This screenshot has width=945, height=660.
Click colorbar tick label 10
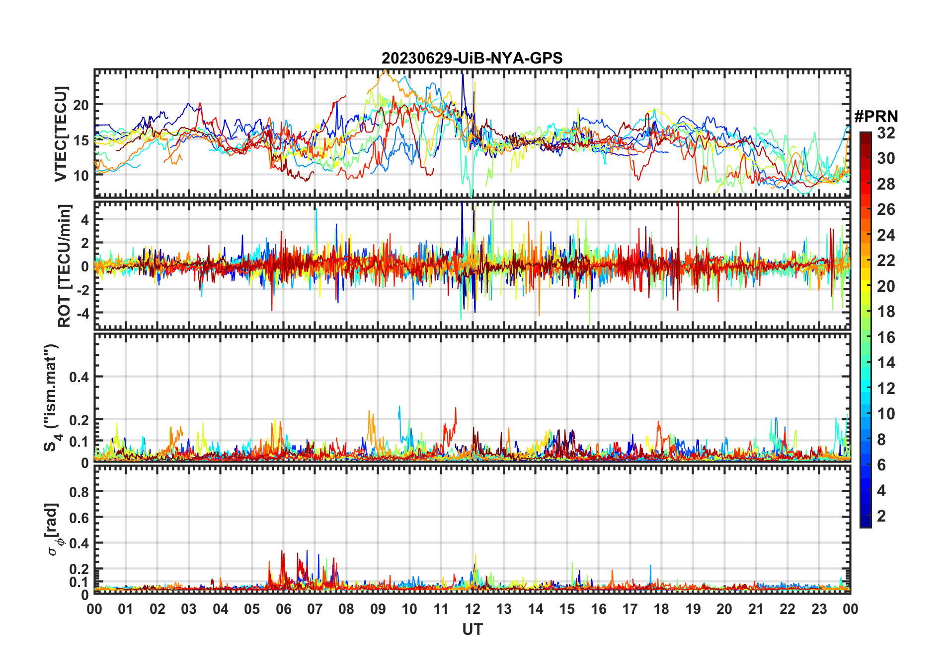[886, 414]
